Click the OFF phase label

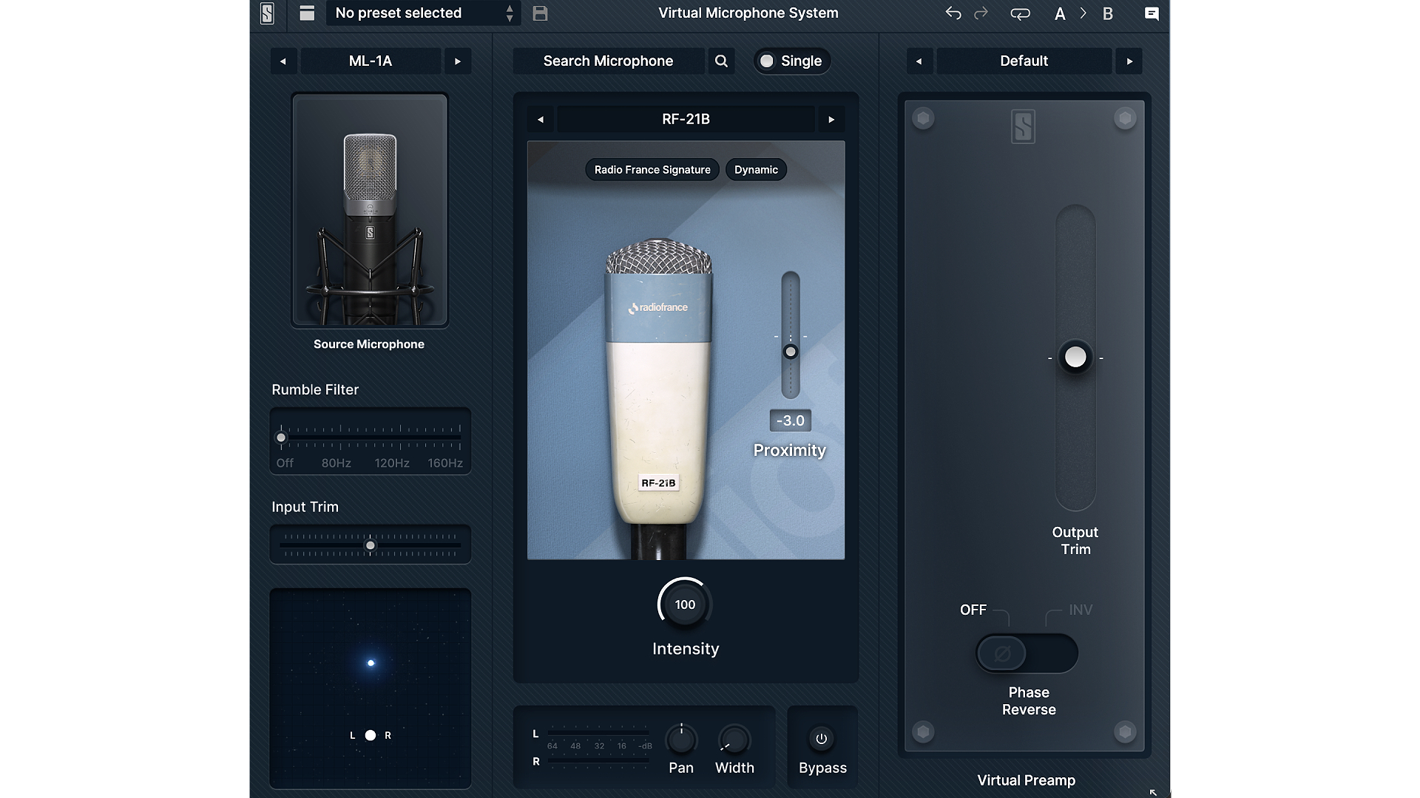tap(973, 610)
